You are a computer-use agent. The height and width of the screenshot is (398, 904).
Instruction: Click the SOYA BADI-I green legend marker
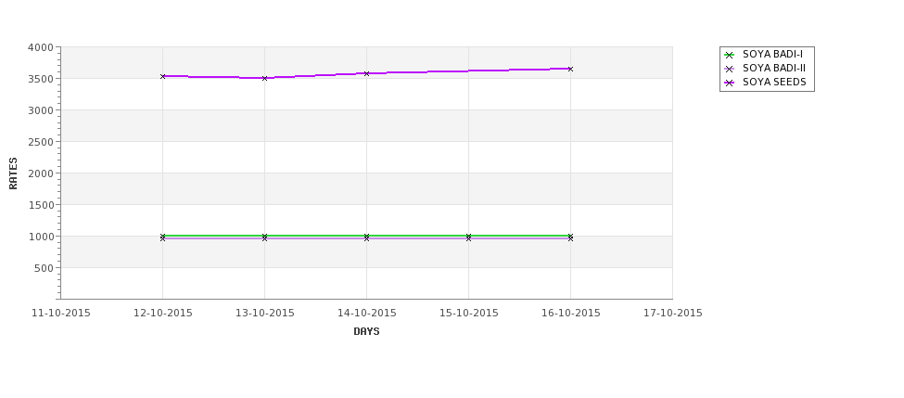pos(730,55)
